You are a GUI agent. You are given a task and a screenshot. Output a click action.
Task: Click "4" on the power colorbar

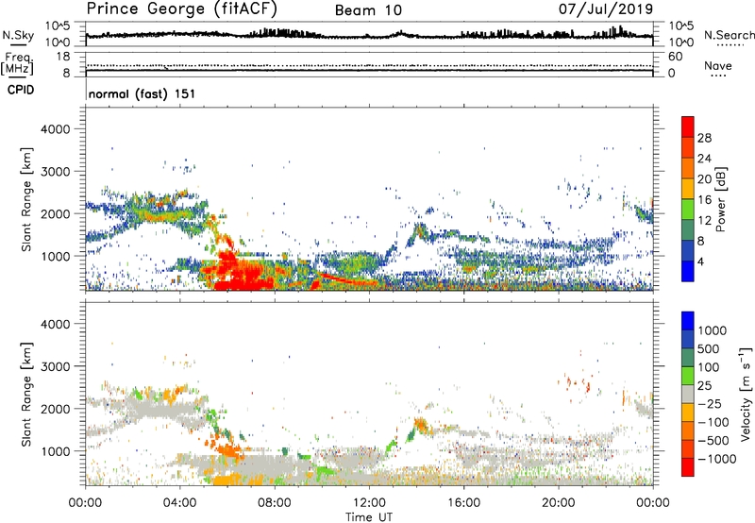pyautogui.click(x=700, y=262)
